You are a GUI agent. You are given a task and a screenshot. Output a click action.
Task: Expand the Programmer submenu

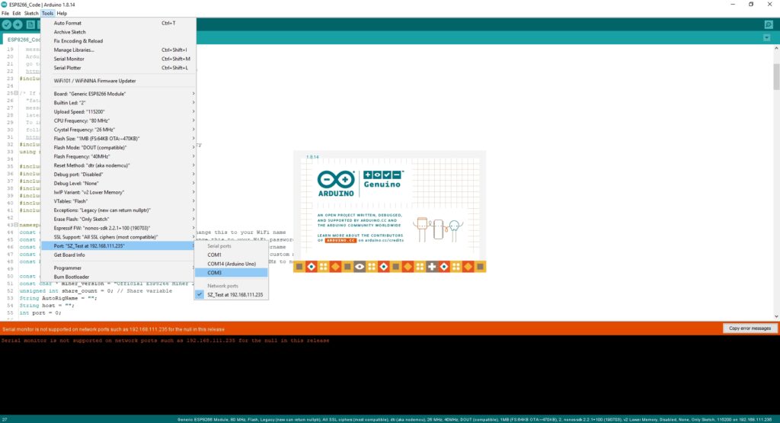click(x=118, y=268)
